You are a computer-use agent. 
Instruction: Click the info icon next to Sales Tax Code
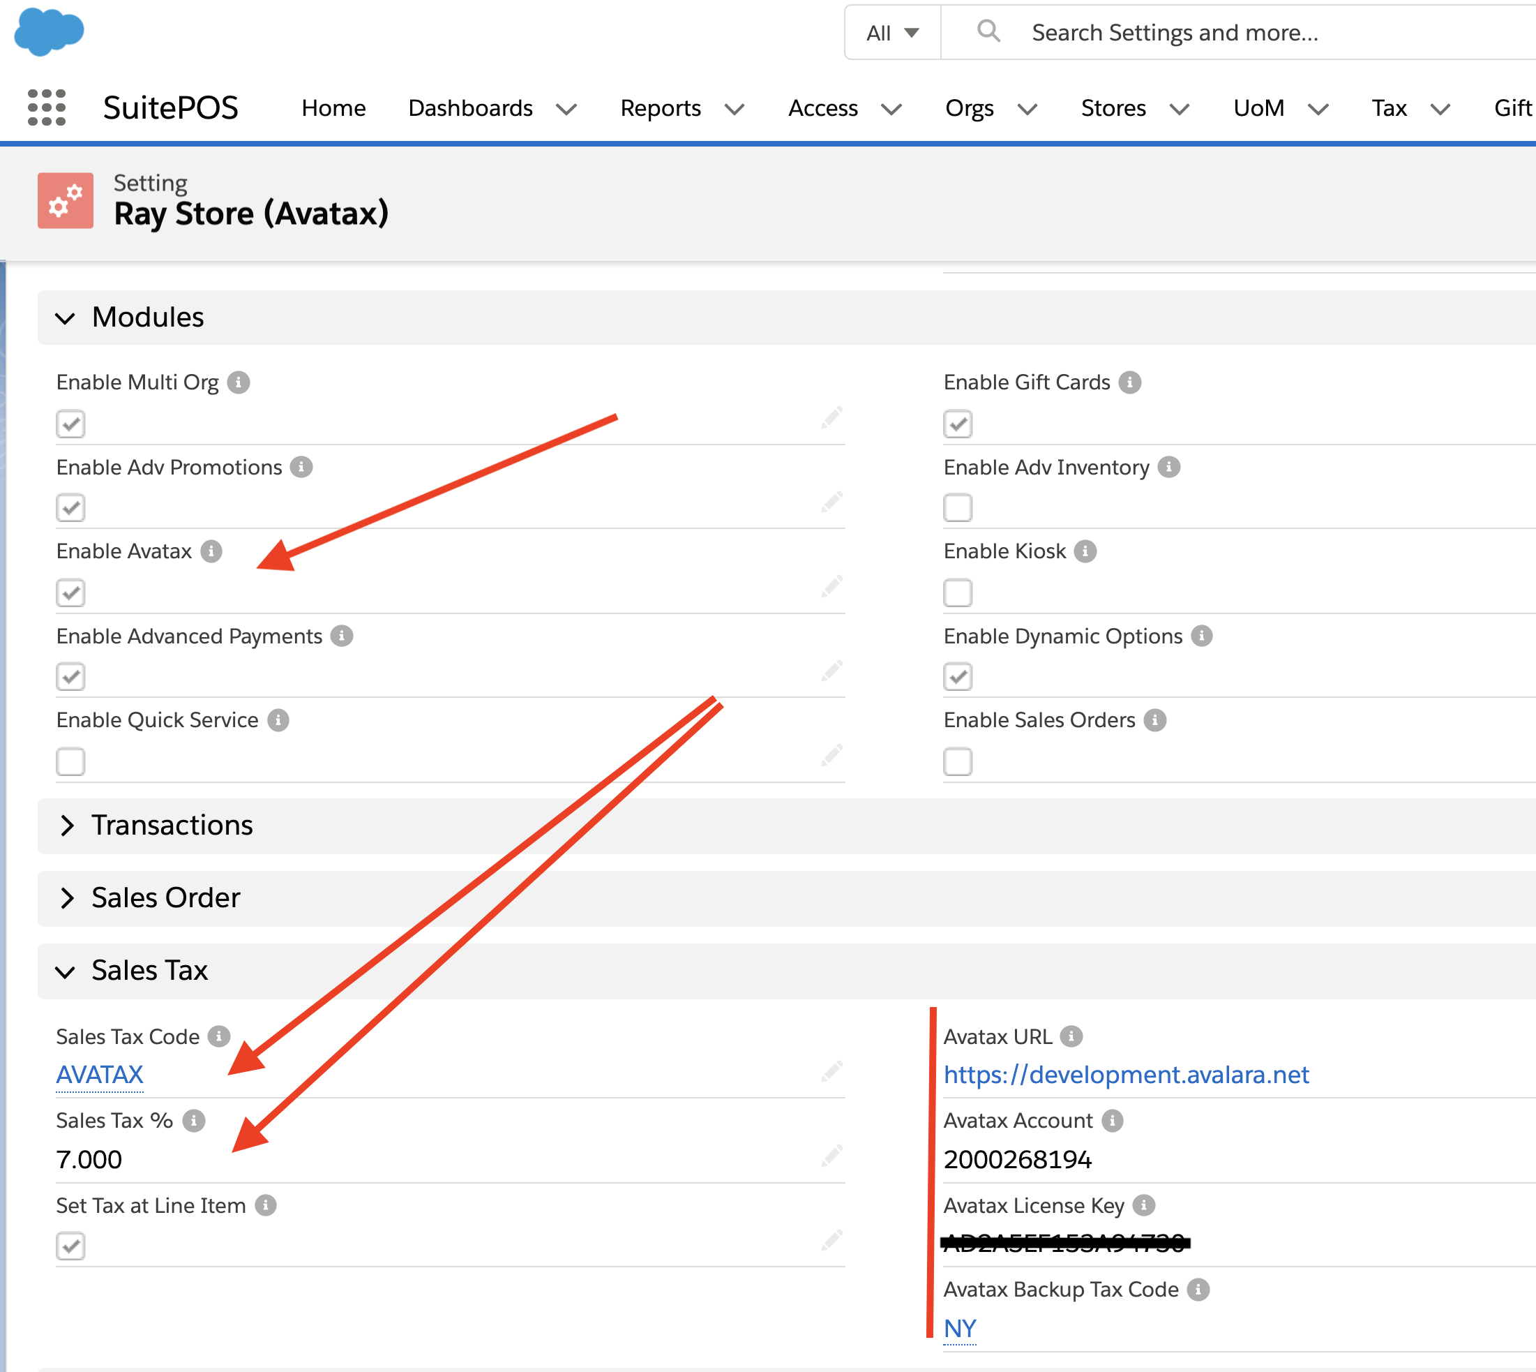coord(218,1036)
